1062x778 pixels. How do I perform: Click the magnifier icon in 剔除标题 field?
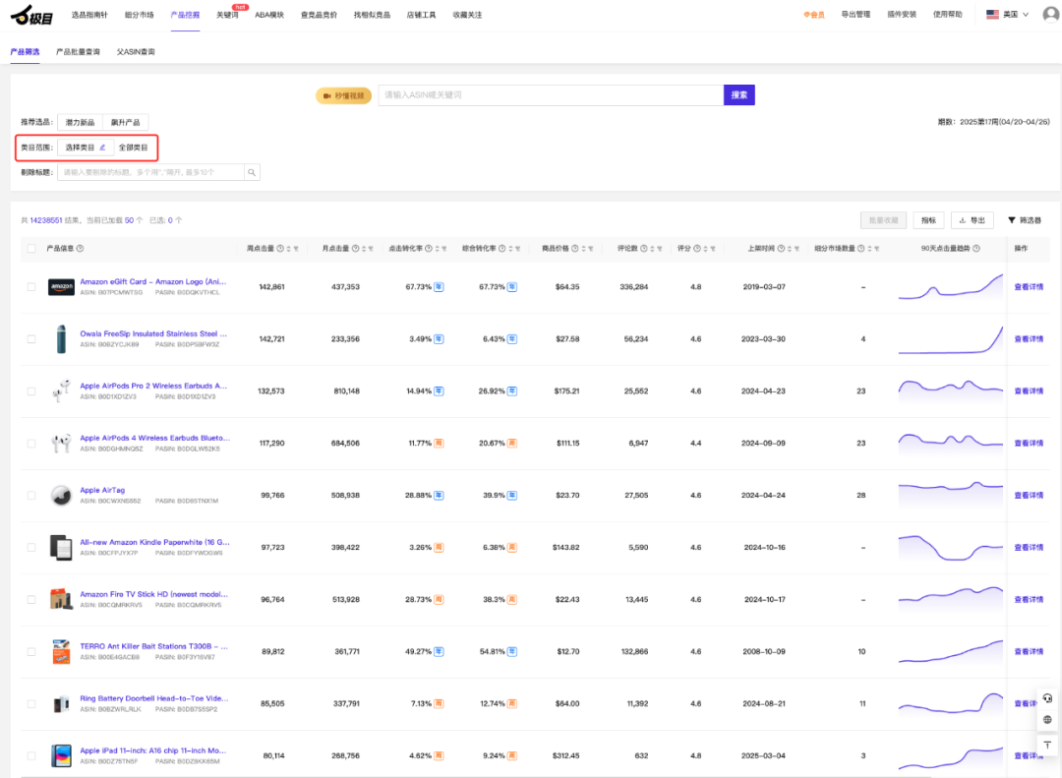tap(252, 172)
